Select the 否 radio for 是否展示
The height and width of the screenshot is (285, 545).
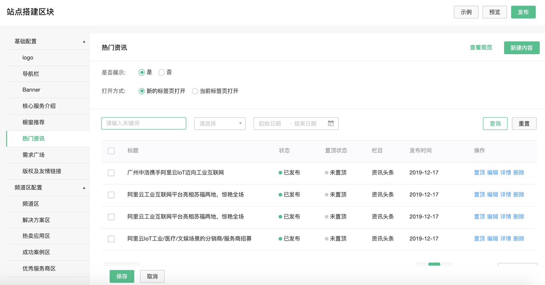click(x=161, y=72)
